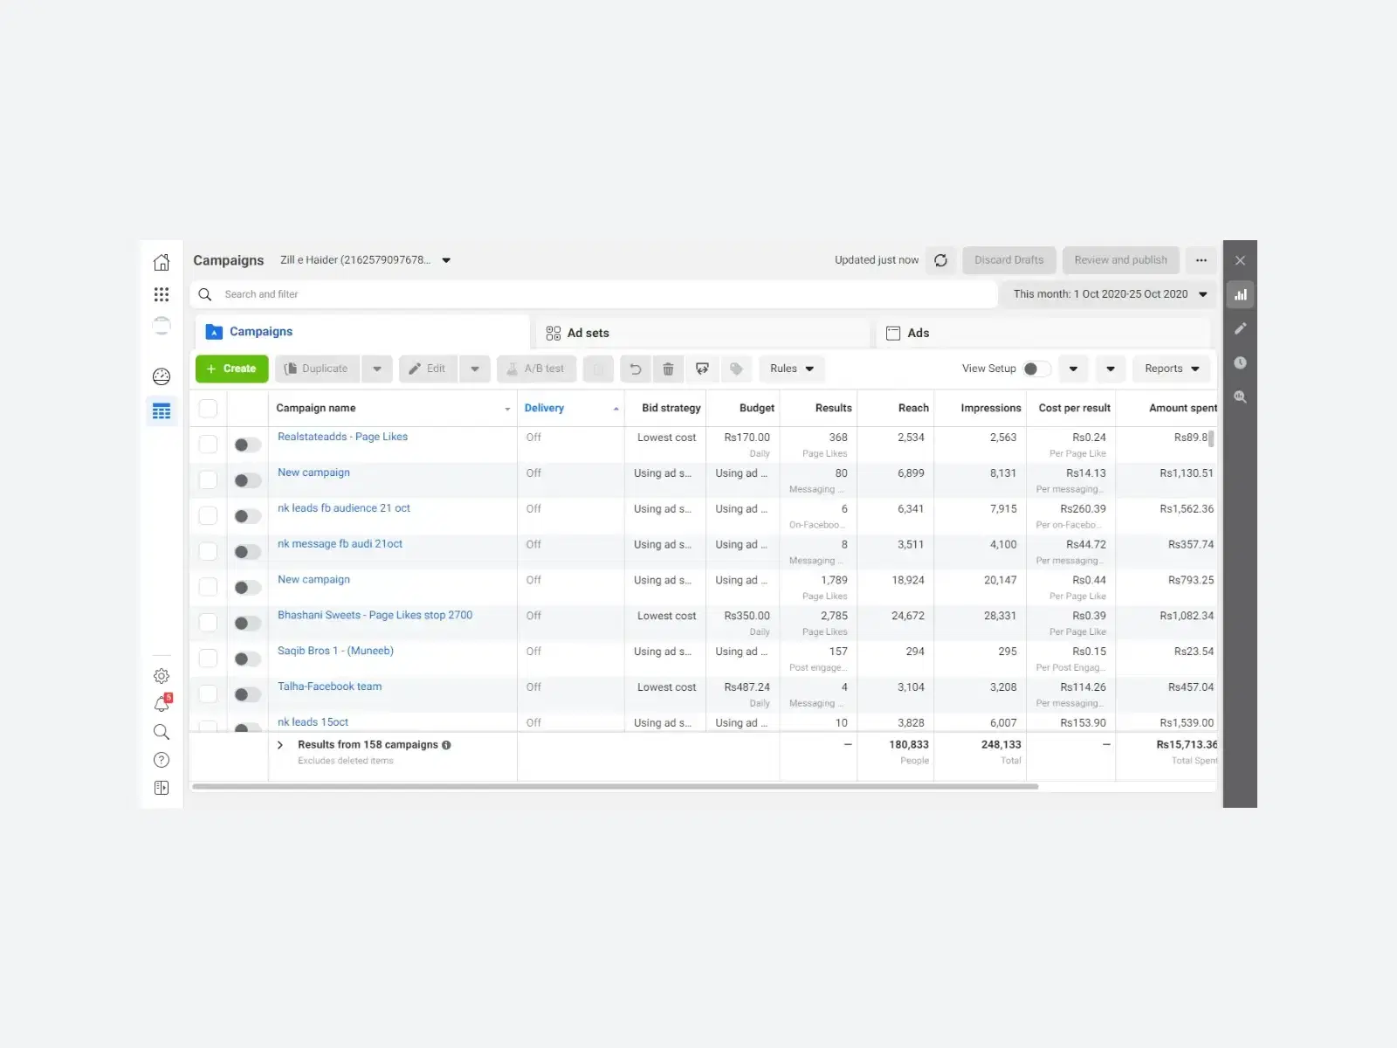Expand the Reports dropdown menu
This screenshot has width=1397, height=1048.
[1172, 369]
